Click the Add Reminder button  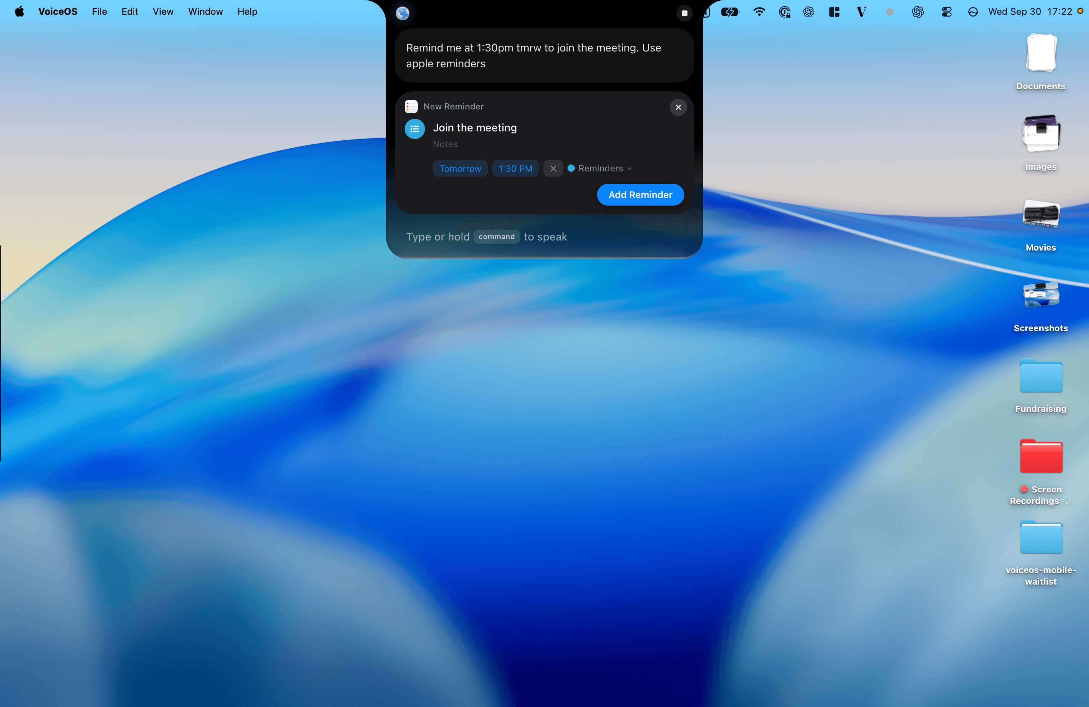[640, 195]
